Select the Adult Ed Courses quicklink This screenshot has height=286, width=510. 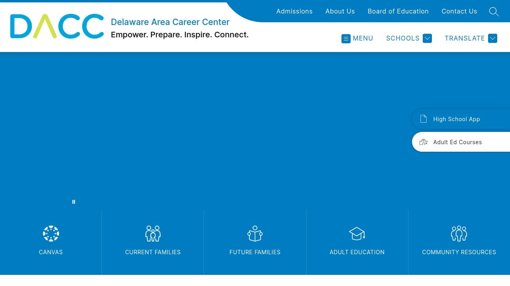[x=457, y=142]
